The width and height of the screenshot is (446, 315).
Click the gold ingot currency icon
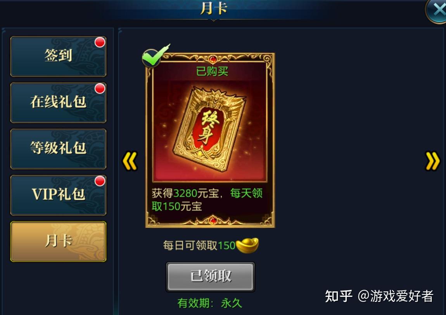point(247,245)
